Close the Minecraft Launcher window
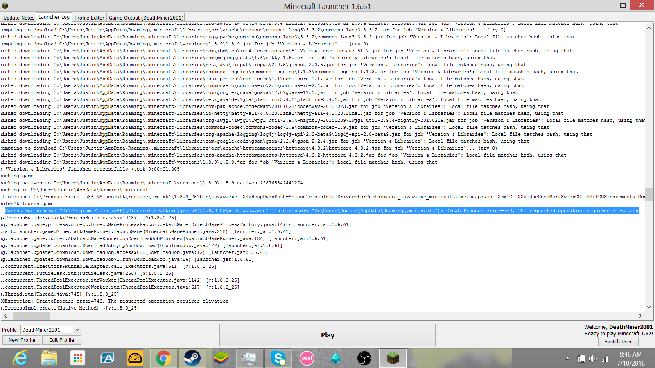The width and height of the screenshot is (655, 368). 641,5
